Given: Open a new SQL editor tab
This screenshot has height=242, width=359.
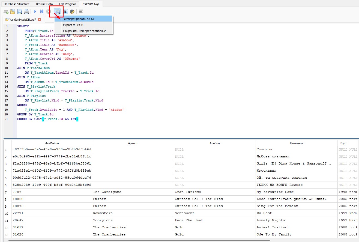Looking at the screenshot, I should tap(6, 11).
